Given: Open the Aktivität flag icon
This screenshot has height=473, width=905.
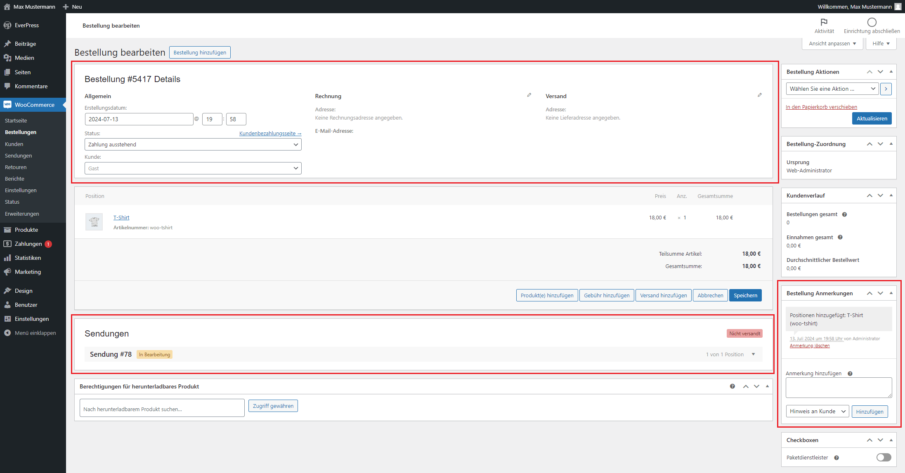Looking at the screenshot, I should pos(824,22).
